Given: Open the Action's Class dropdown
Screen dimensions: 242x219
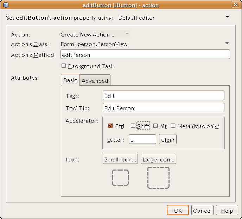Looking at the screenshot, I should [227, 44].
